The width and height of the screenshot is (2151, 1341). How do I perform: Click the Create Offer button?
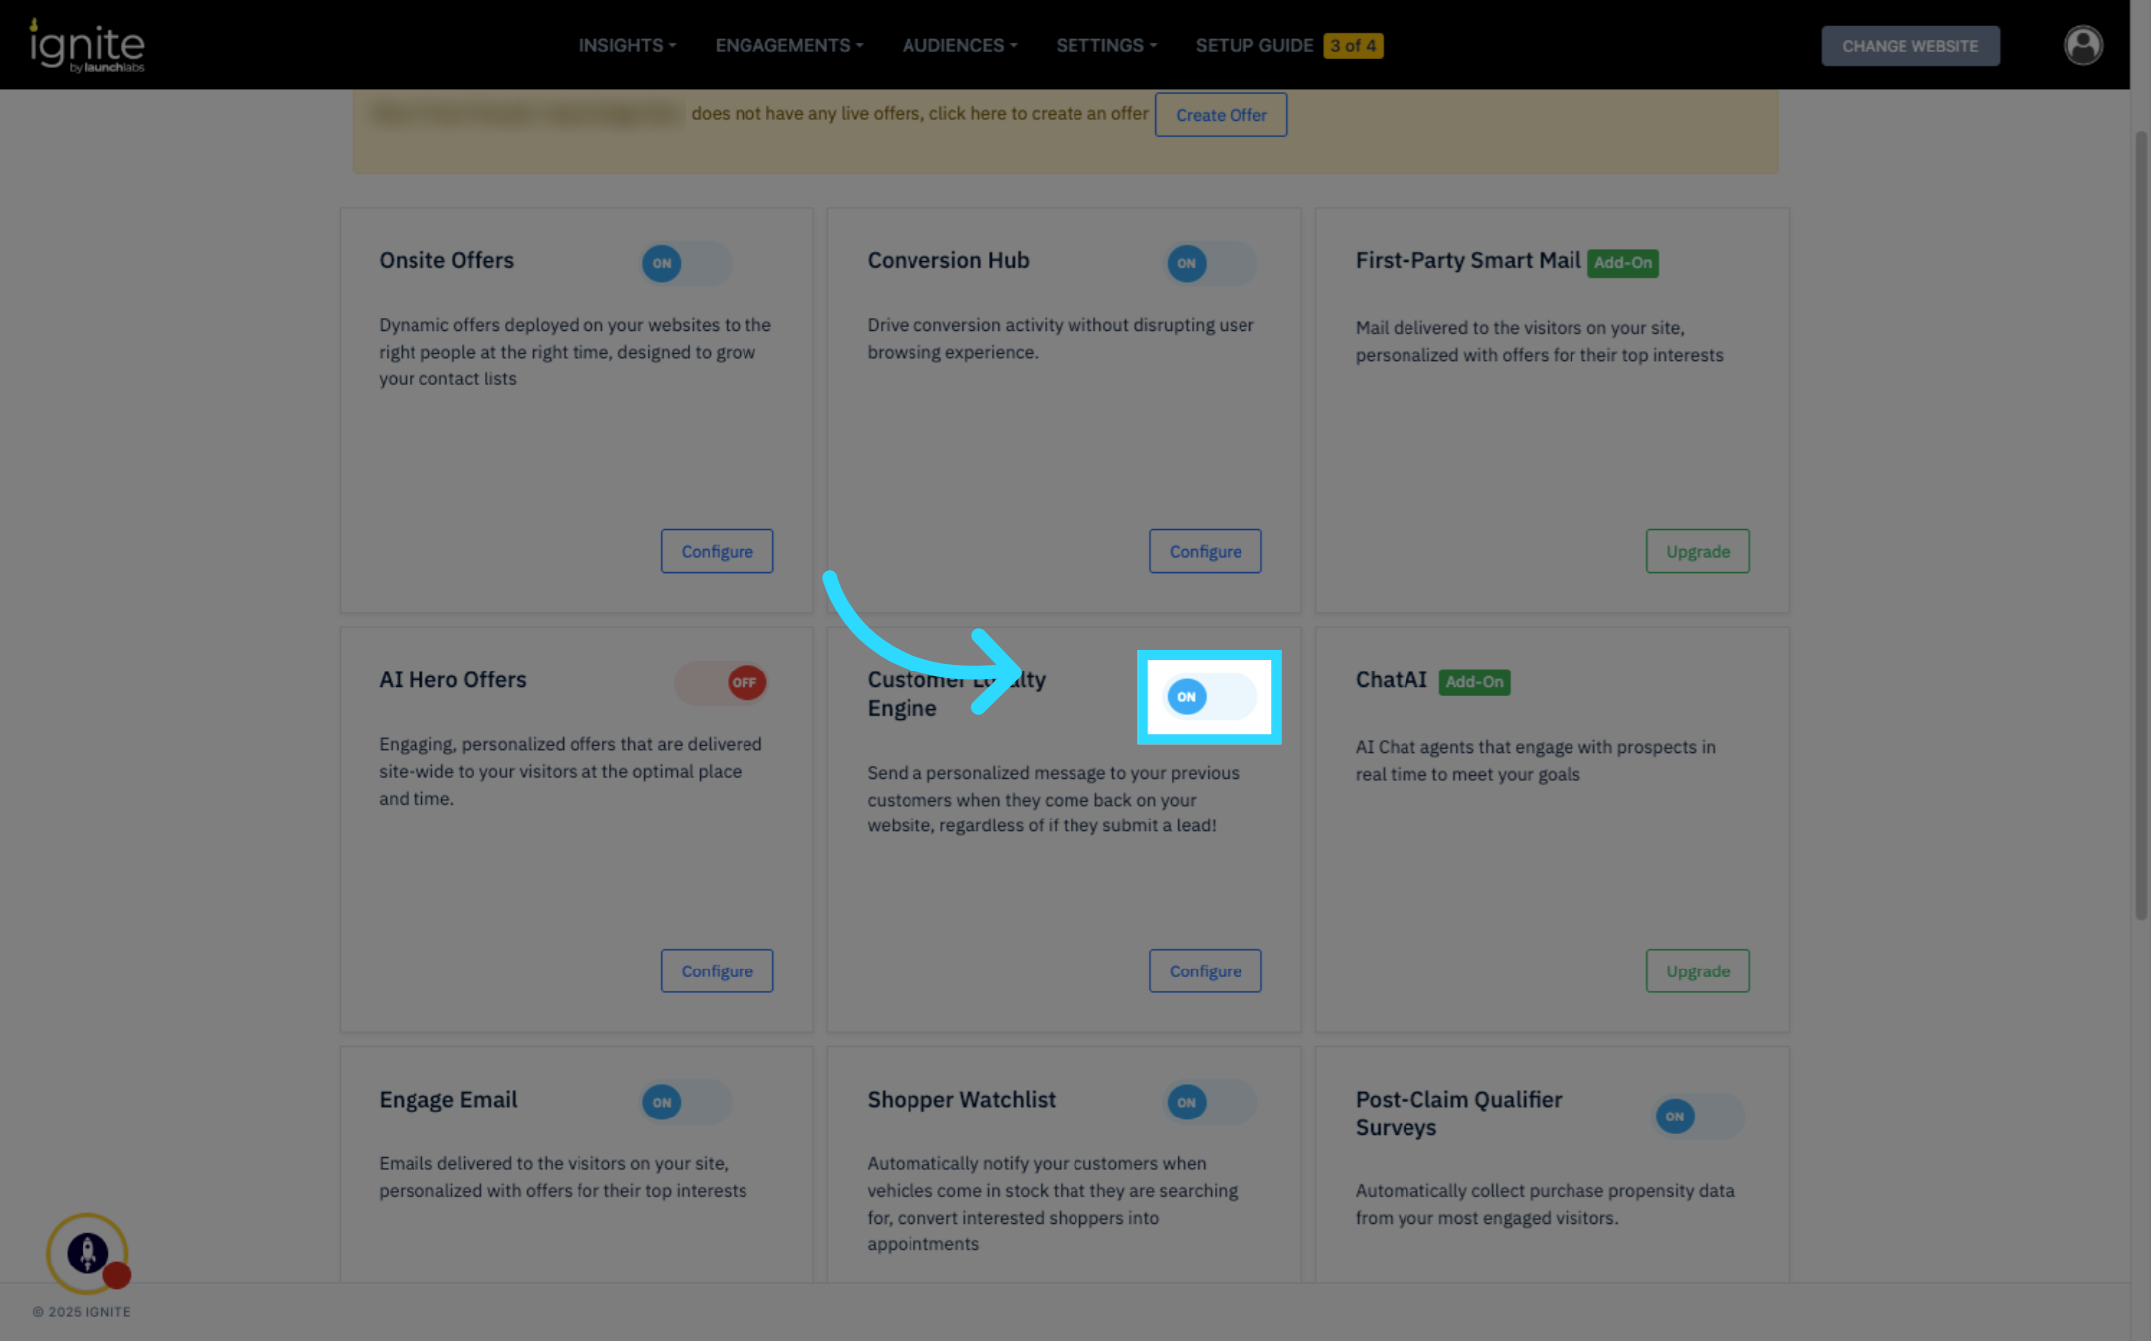click(x=1221, y=115)
